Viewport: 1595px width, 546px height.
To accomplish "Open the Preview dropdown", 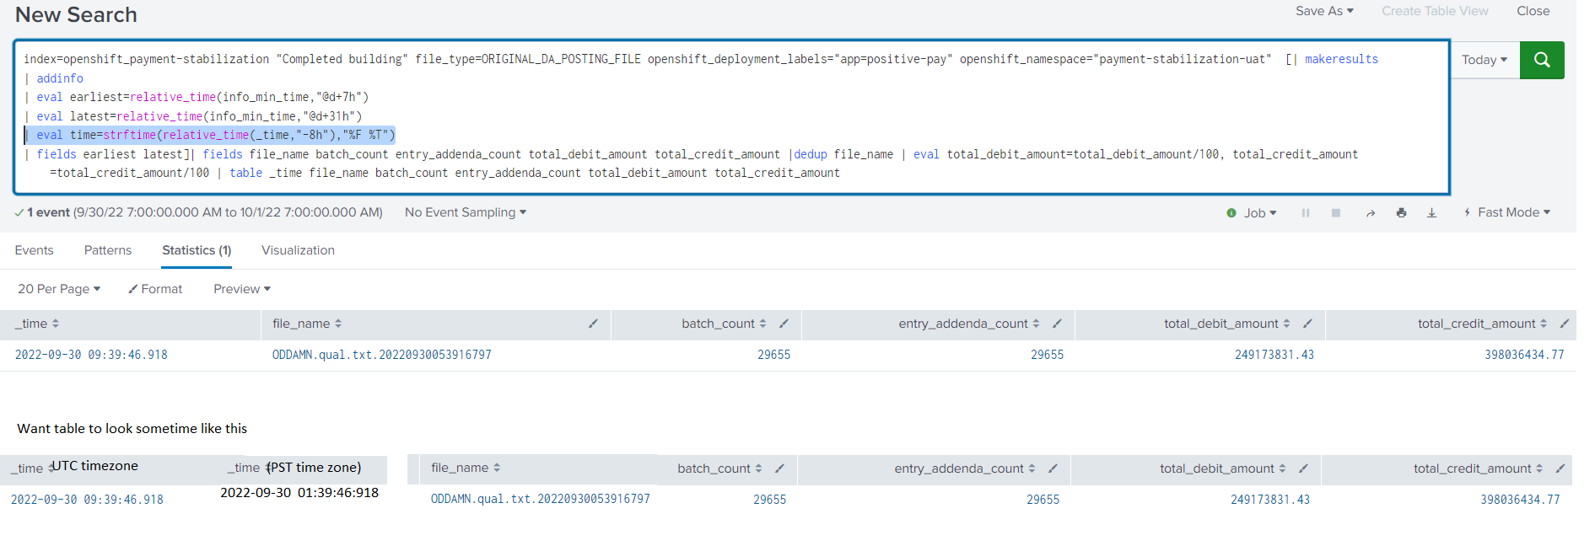I will (x=242, y=289).
